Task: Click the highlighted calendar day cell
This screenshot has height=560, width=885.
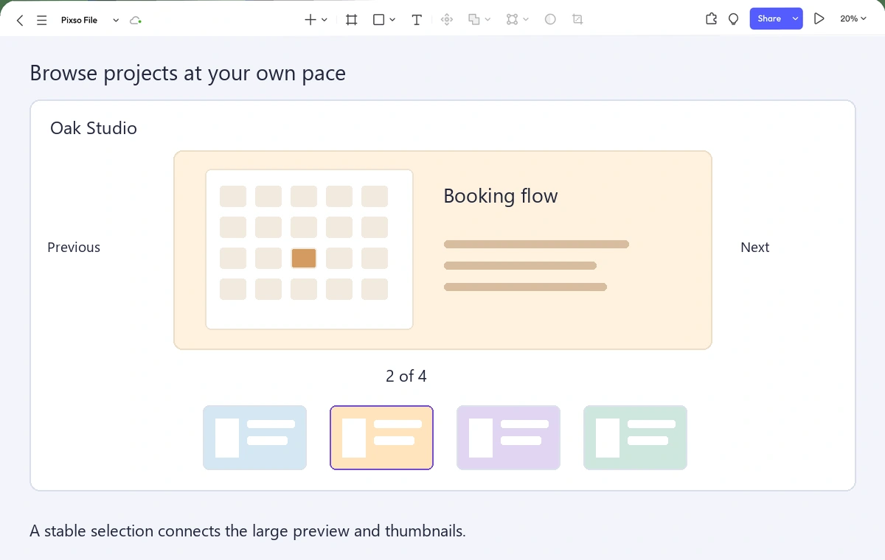Action: point(304,258)
